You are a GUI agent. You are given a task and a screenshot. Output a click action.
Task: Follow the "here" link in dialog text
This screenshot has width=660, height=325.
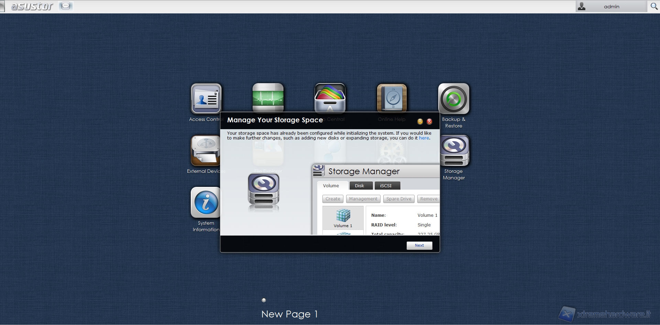coord(423,138)
